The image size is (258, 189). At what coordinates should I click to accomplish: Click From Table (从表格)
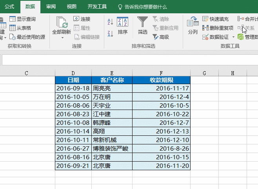pos(20,28)
